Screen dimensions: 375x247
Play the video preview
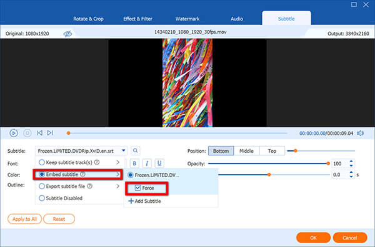pyautogui.click(x=14, y=133)
